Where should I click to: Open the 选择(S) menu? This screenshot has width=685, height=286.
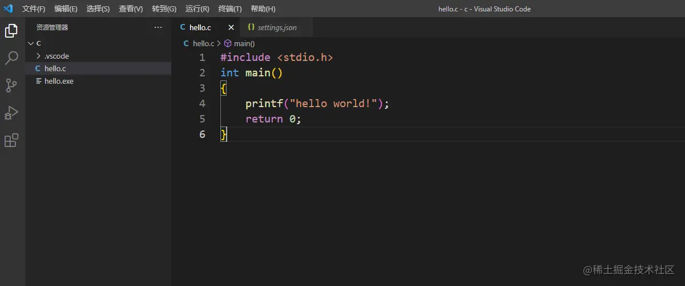click(98, 9)
